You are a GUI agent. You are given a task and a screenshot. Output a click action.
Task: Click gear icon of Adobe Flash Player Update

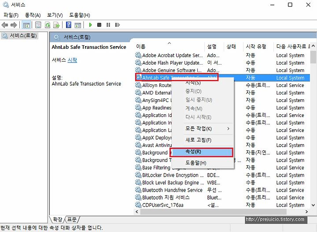(138, 63)
